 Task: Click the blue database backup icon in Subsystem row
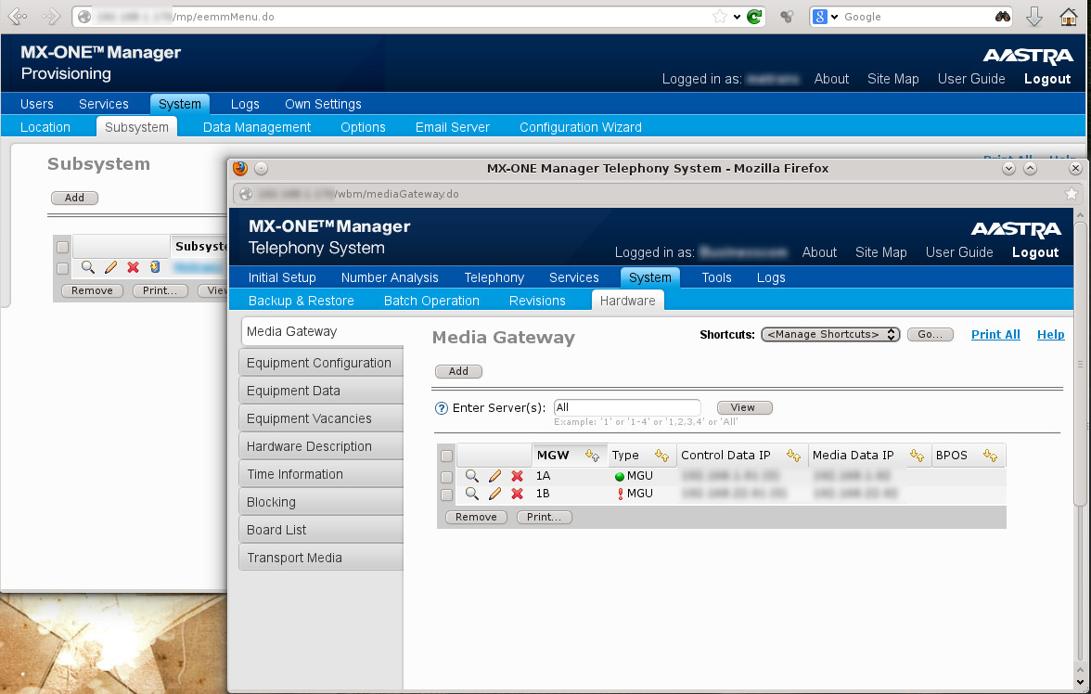(x=155, y=267)
